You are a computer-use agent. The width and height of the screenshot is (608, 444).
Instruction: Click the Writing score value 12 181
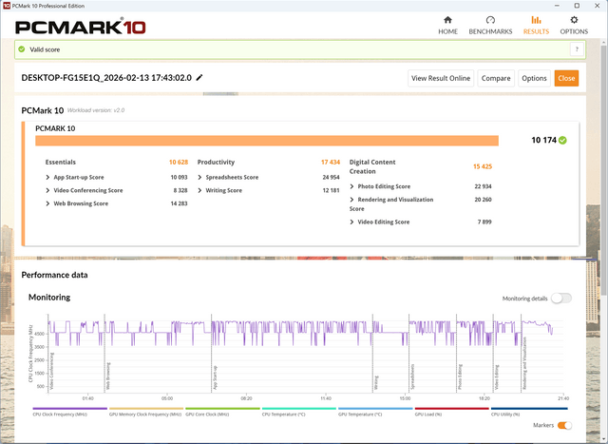pyautogui.click(x=331, y=190)
